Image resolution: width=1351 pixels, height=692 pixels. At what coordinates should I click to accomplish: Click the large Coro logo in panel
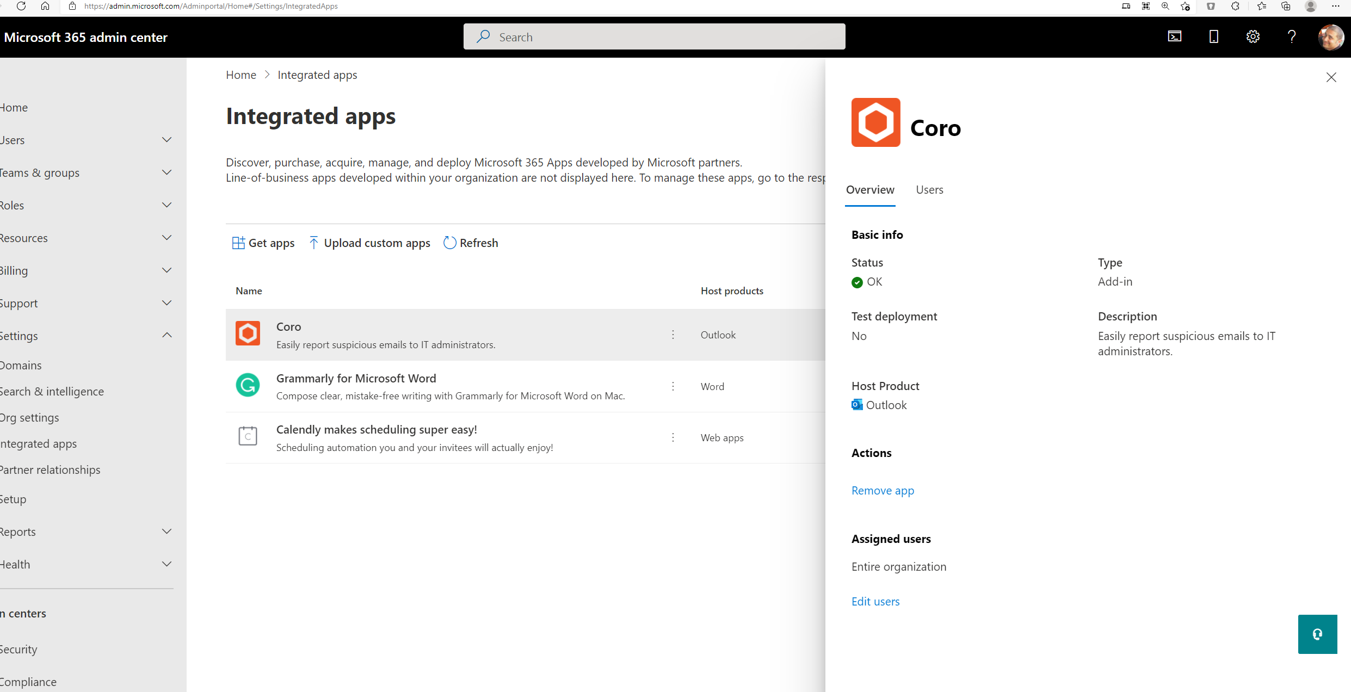[x=875, y=122]
